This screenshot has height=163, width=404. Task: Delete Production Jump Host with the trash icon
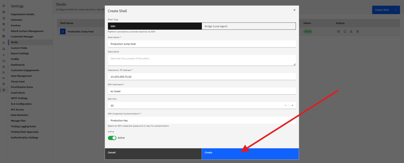tap(358, 31)
